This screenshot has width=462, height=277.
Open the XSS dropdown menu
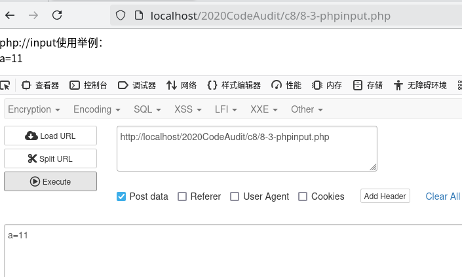[x=189, y=109]
